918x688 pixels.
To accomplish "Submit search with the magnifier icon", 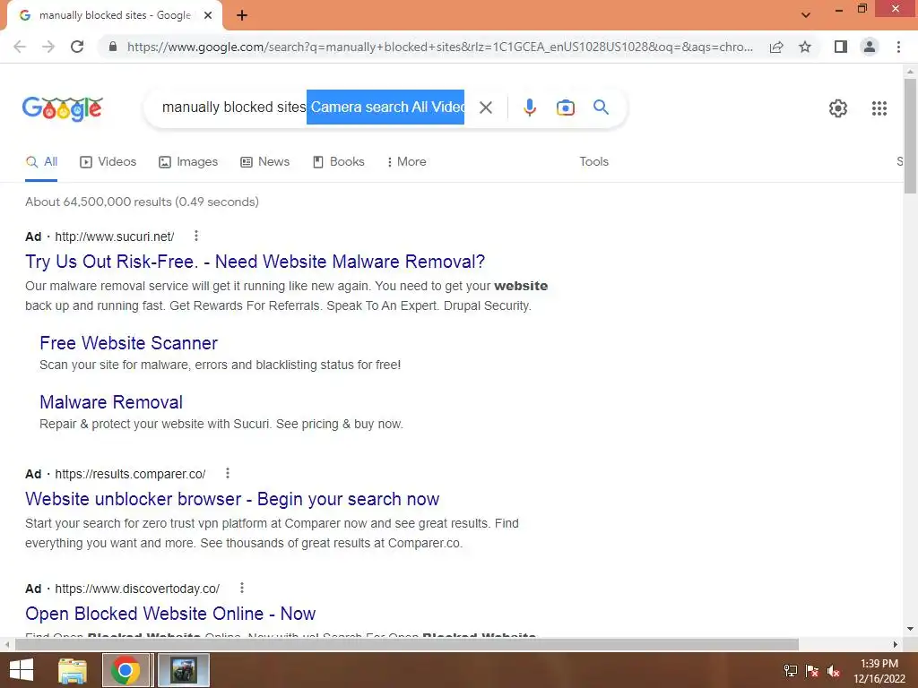I will pos(601,107).
